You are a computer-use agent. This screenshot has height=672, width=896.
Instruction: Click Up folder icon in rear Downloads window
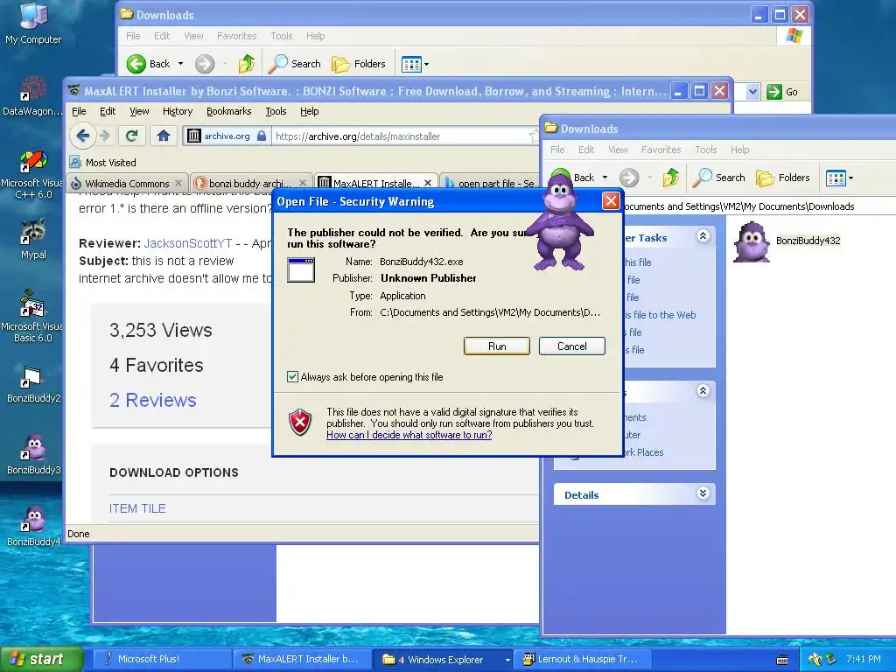pyautogui.click(x=246, y=64)
